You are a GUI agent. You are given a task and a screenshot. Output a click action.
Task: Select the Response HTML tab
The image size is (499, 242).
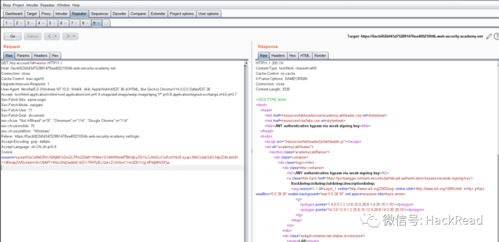pyautogui.click(x=305, y=55)
